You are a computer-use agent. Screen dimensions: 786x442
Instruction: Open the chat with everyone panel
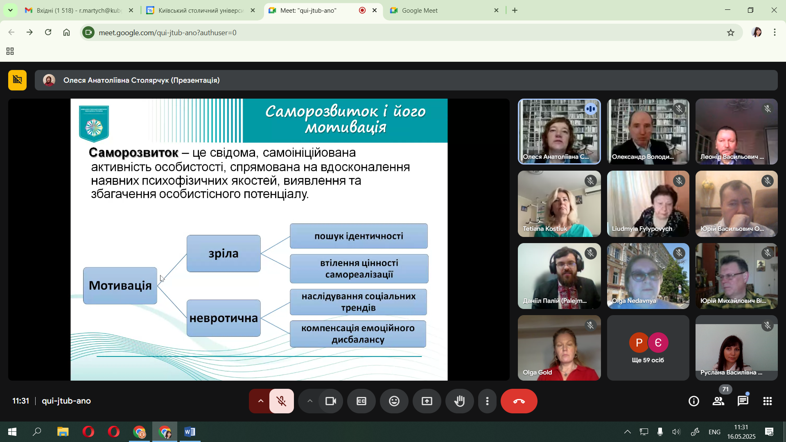coord(743,401)
